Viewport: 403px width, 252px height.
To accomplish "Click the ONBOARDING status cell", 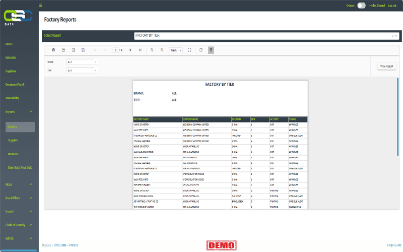I will tap(295, 207).
